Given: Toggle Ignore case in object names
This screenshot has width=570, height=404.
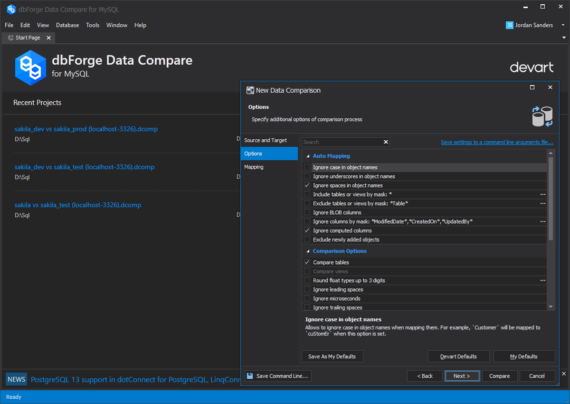Looking at the screenshot, I should pyautogui.click(x=307, y=167).
